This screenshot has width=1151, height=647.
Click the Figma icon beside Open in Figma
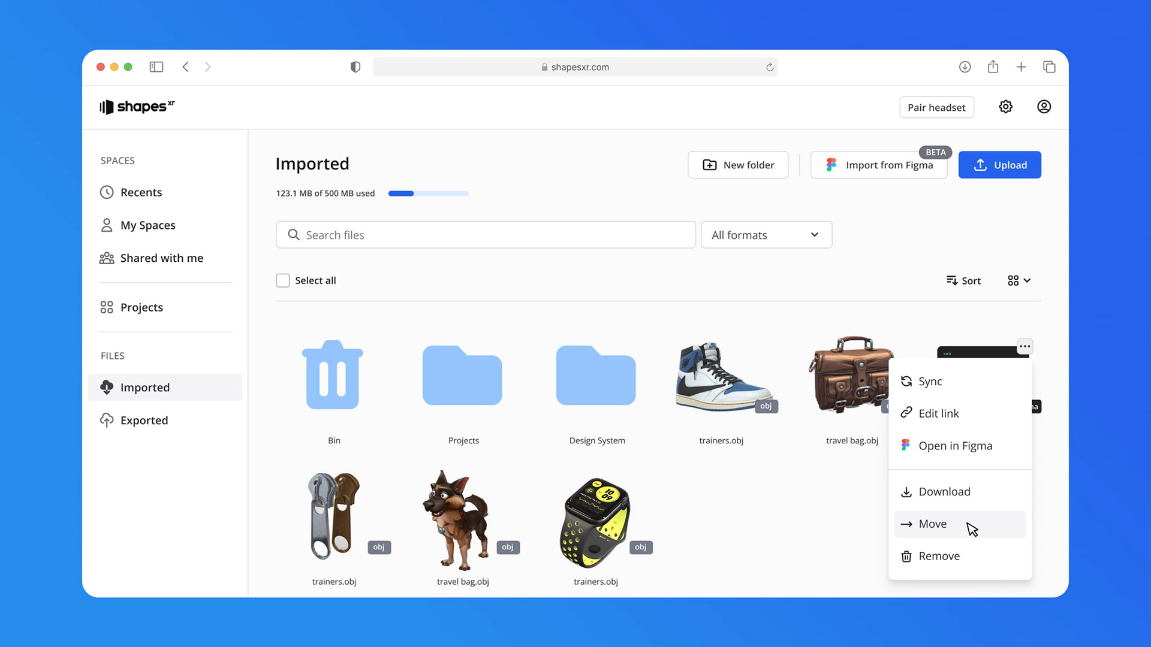point(906,445)
